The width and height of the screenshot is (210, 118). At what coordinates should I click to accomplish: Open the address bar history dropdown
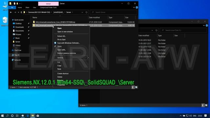(82, 12)
